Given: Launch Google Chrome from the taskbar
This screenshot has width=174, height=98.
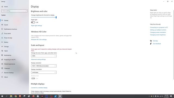Looking at the screenshot, I should pyautogui.click(x=15, y=96).
